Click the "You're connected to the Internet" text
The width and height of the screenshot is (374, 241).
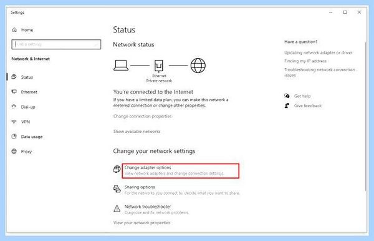point(153,92)
